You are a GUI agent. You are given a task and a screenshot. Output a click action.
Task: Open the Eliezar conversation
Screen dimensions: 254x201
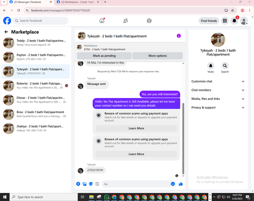click(x=36, y=100)
